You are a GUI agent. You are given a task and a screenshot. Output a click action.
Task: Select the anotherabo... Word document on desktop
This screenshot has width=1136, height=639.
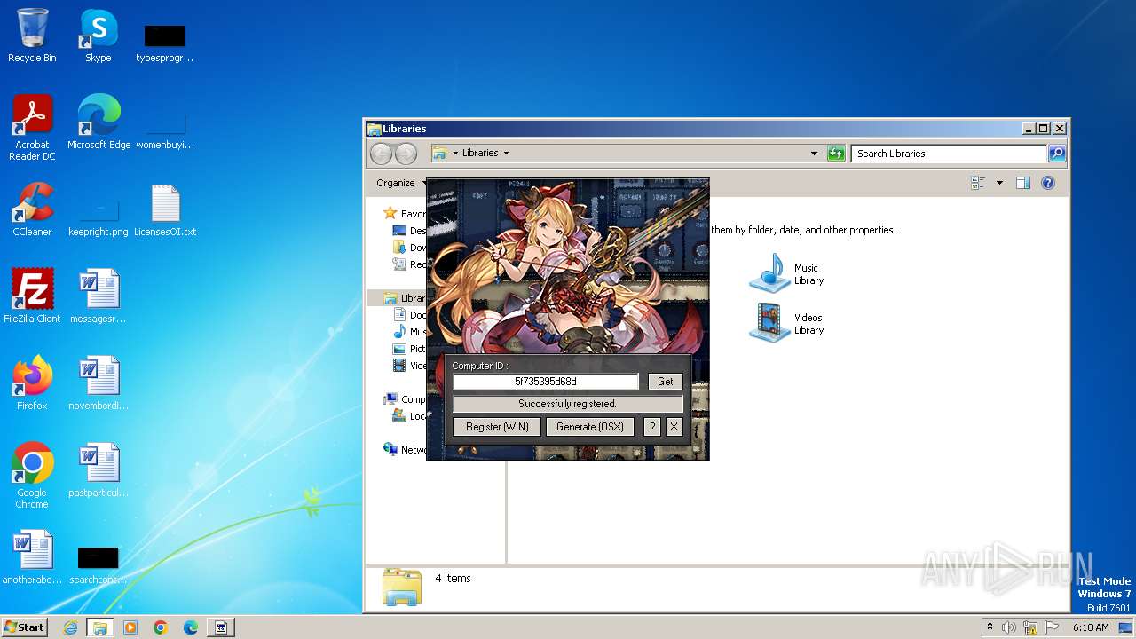coord(32,557)
